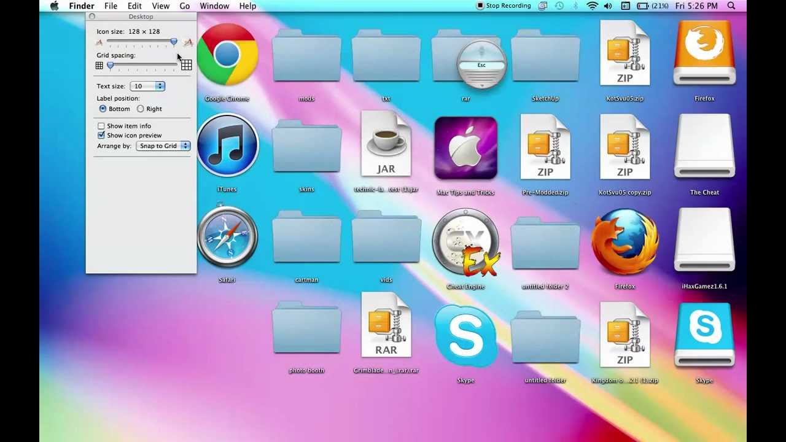Screen dimensions: 786x442
Task: Click the tight grid spacing icon
Action: (99, 66)
